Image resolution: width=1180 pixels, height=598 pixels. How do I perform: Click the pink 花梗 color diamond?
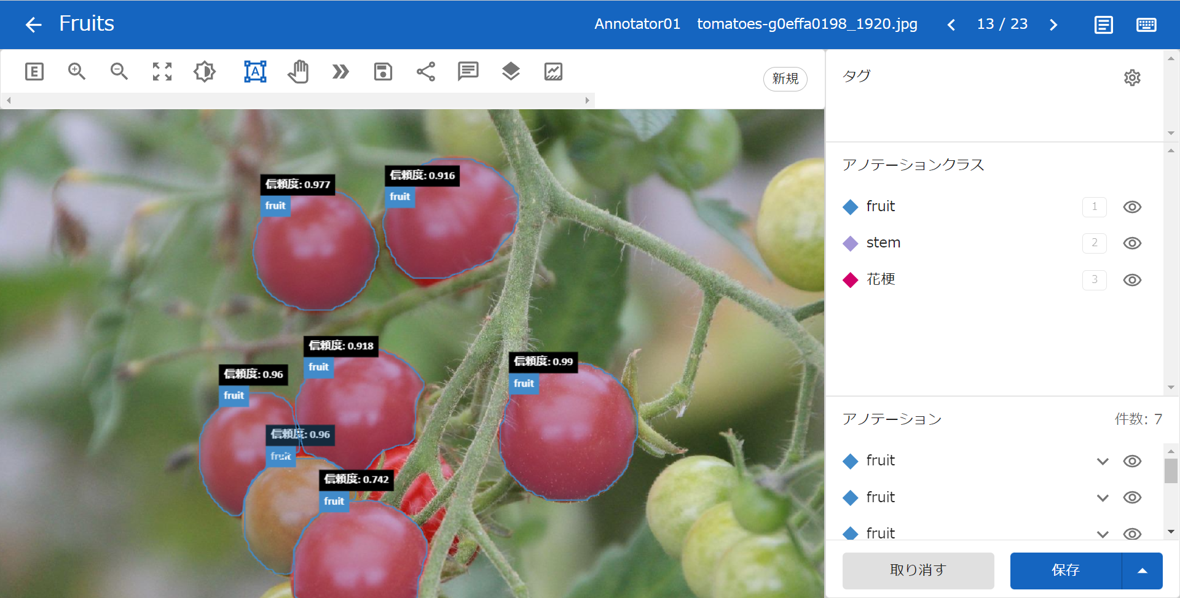(851, 280)
